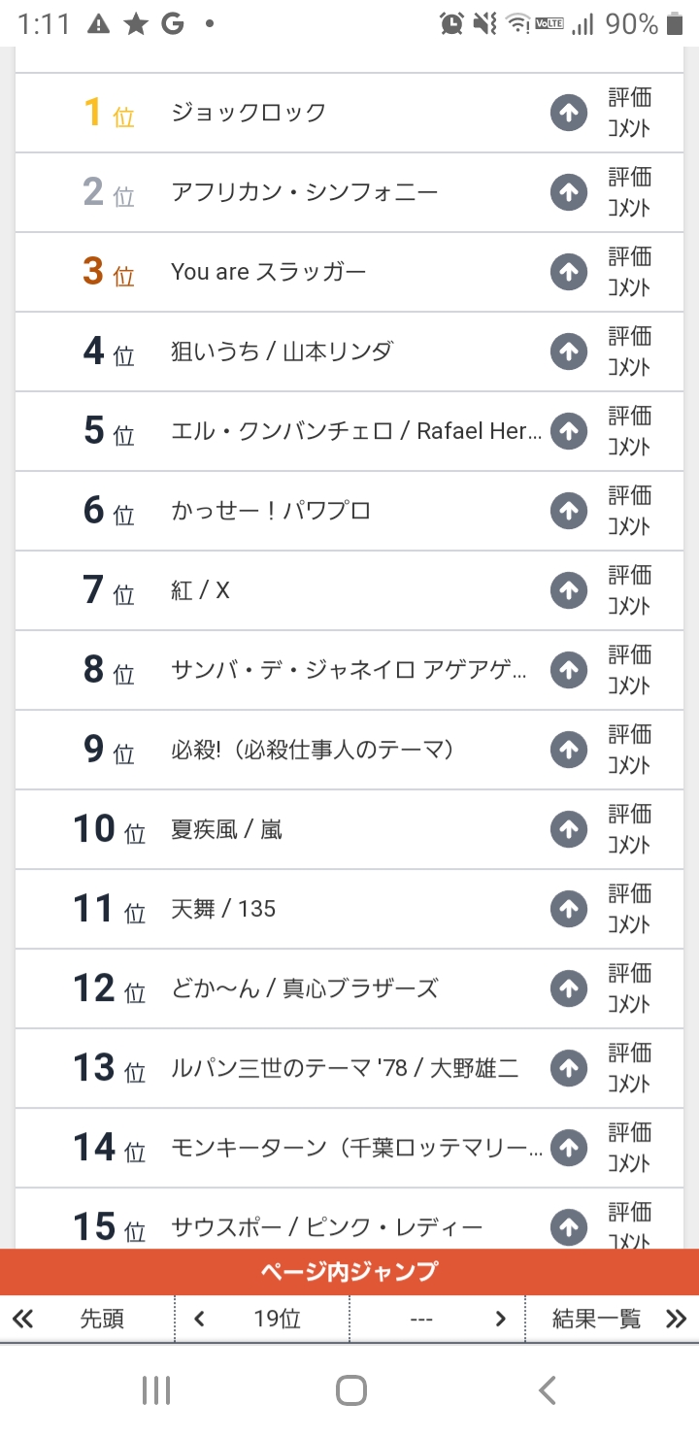Go to previous rank with left chevron
The height and width of the screenshot is (1437, 699).
(x=199, y=1319)
